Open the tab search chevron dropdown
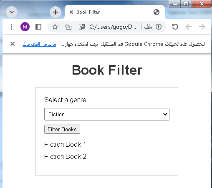Screen dimensions: 212x188 point(12,12)
